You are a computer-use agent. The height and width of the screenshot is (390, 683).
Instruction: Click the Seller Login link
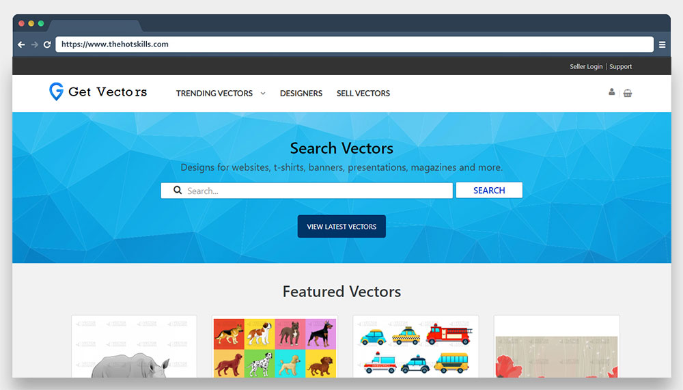coord(586,67)
